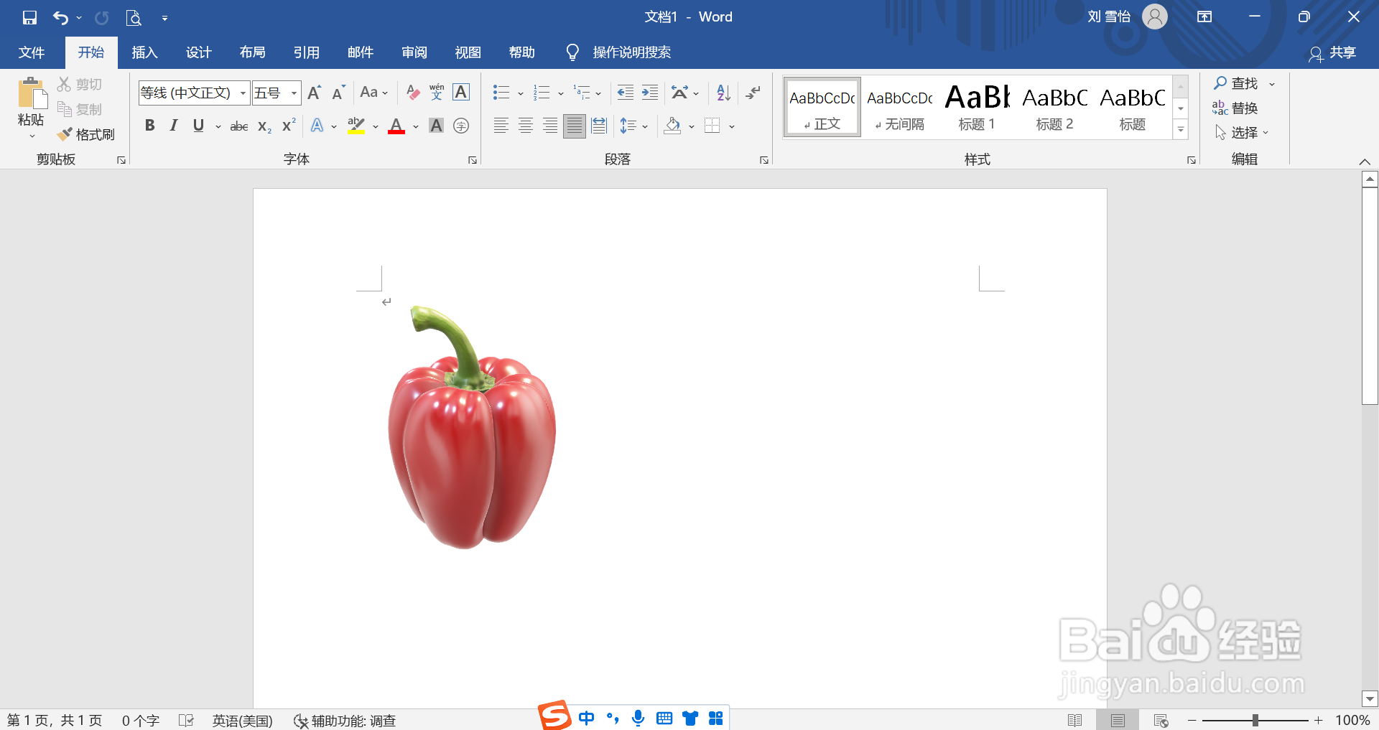Select the text highlight color tool

356,126
